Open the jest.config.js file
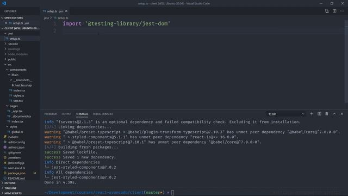The image size is (348, 196). click(20, 163)
